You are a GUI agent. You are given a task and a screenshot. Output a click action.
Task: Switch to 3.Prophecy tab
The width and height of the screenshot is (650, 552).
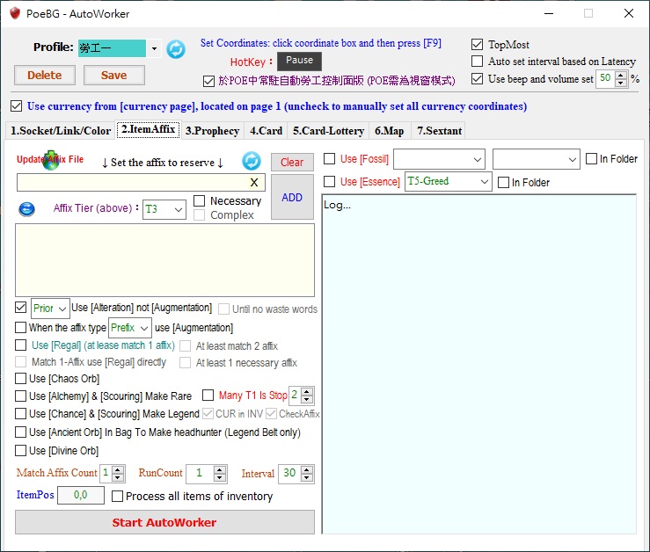coord(212,131)
